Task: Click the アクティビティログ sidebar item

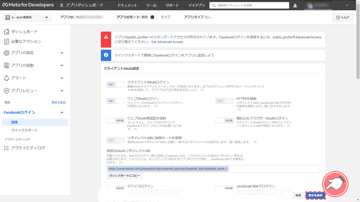Action: pyautogui.click(x=28, y=148)
